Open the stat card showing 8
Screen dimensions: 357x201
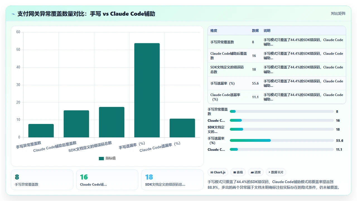[x=42, y=180]
